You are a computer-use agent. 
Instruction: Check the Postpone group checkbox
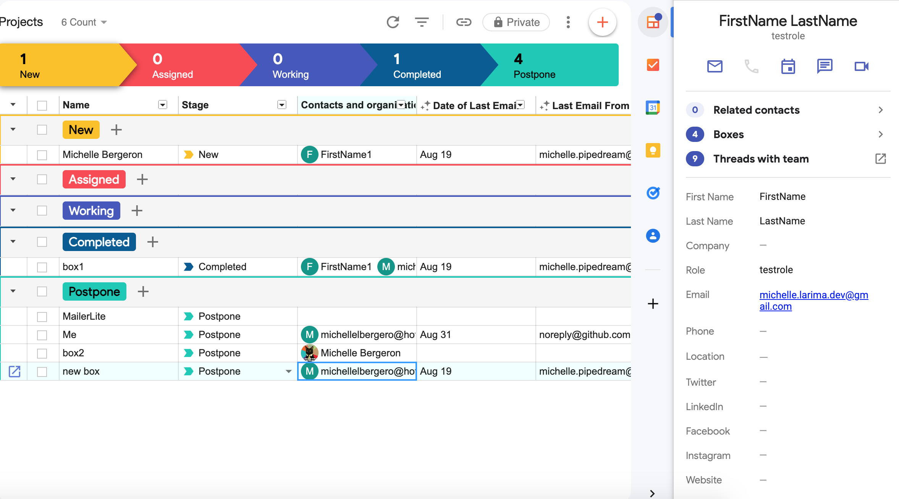click(42, 291)
